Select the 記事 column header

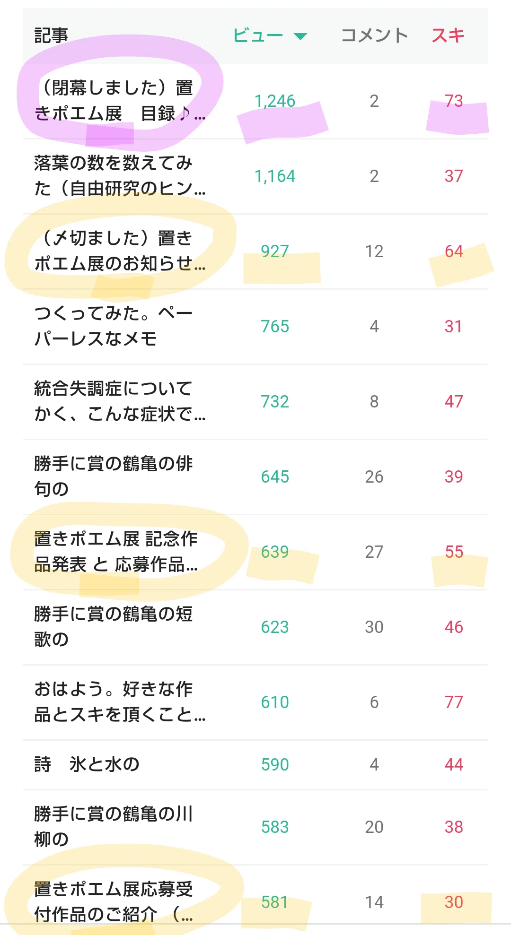[51, 35]
